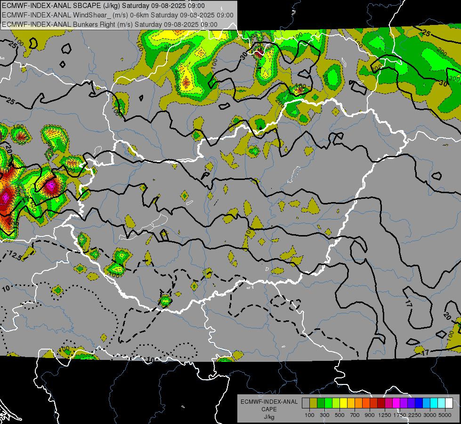The width and height of the screenshot is (461, 424).
Task: Click the WindShear_ 0-6km title line
Action: pos(118,15)
